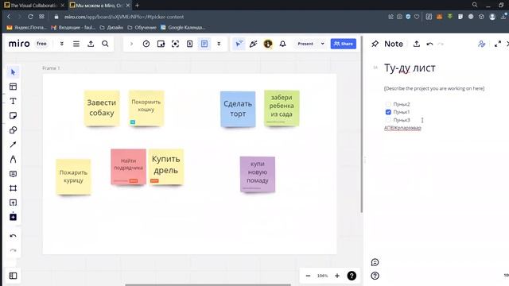Select the connection line arrow tool
509x286 pixels.
pyautogui.click(x=13, y=145)
